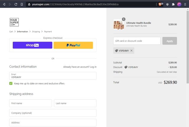Check out with PayPal button
Viewport: 189px width, 127px height.
(73, 45)
